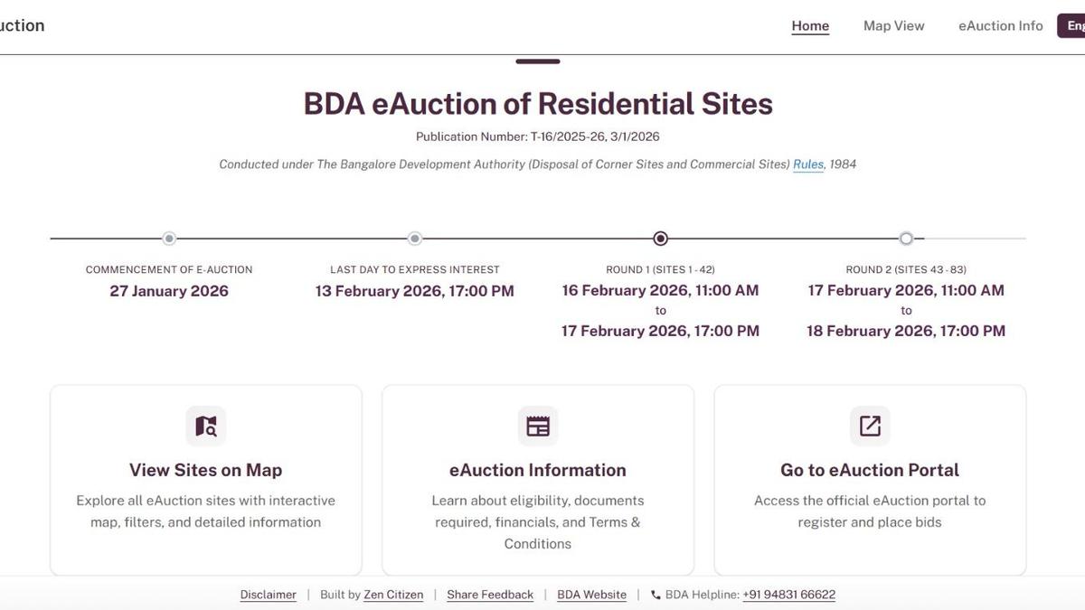The image size is (1085, 610).
Task: Open the English language selector
Action: click(1072, 26)
